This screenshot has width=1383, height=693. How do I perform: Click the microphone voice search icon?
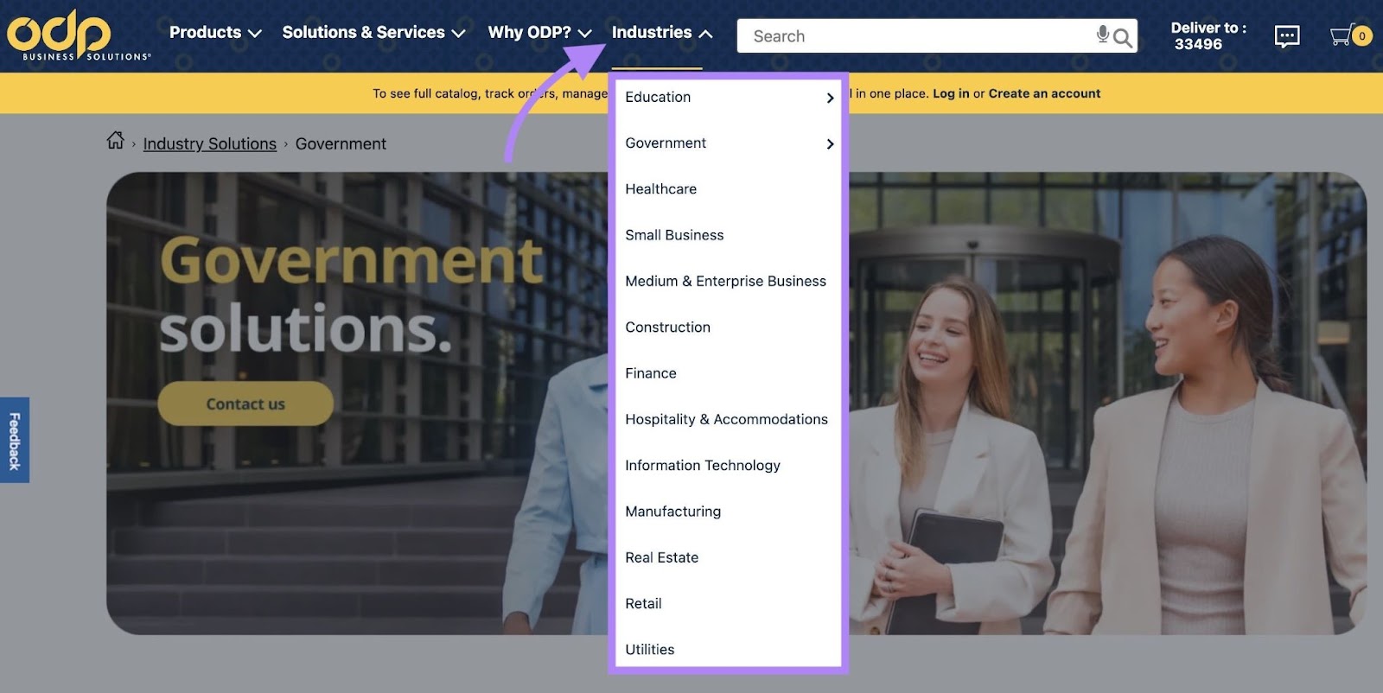(x=1102, y=35)
